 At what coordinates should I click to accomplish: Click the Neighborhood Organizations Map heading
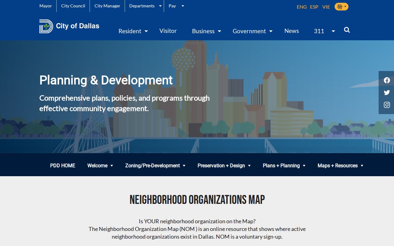(197, 200)
